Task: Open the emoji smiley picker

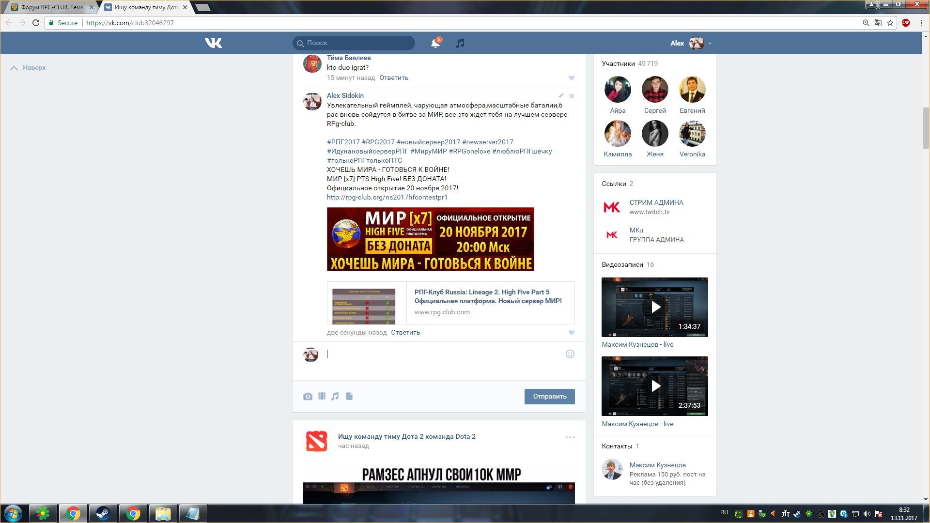Action: point(570,354)
